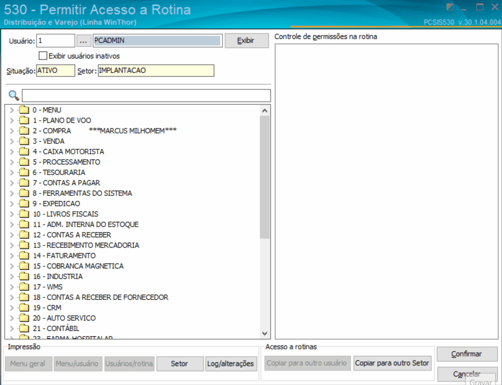The height and width of the screenshot is (385, 502).
Task: Expand the 15 - COBRANCA MAGNETICA node
Action: 12,266
